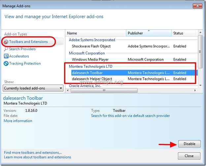Select the Shockwave Flash Object entry

pos(91,46)
